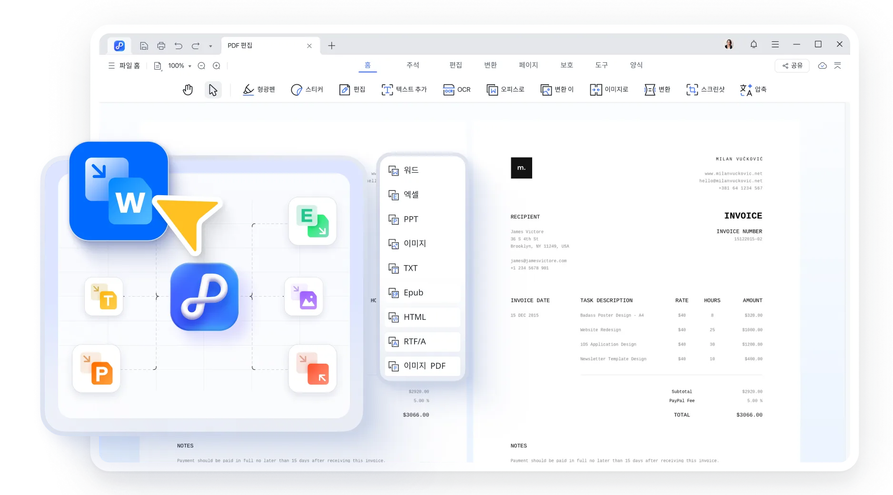This screenshot has width=893, height=495.
Task: Switch to the 페이지 ribbon tab
Action: pyautogui.click(x=528, y=65)
